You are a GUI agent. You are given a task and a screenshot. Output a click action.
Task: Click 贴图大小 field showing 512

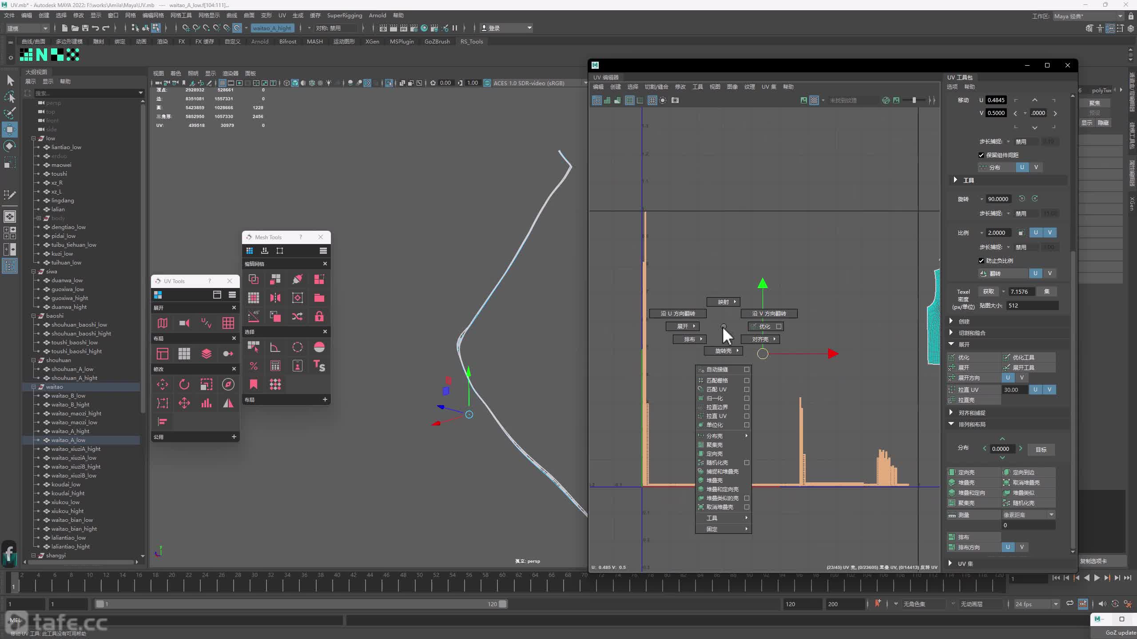pyautogui.click(x=1032, y=305)
